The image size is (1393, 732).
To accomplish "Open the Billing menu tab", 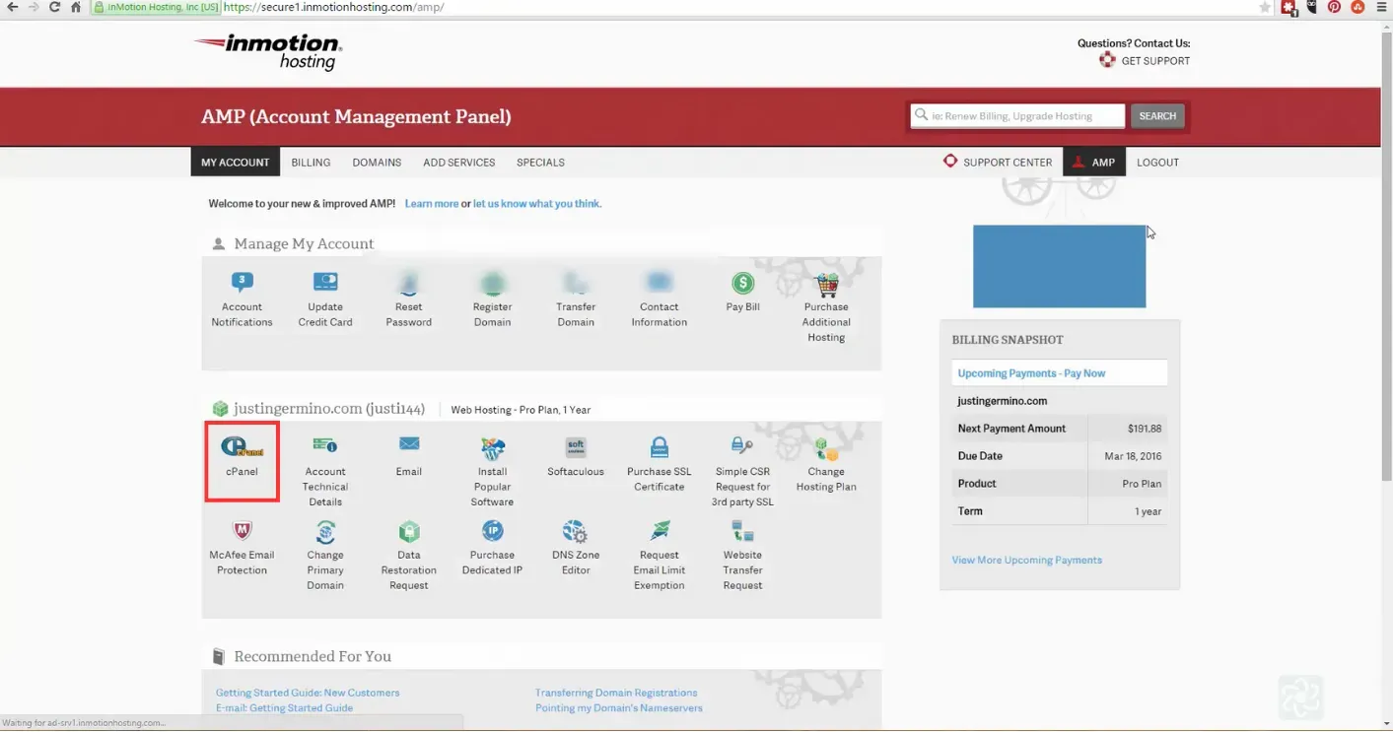I will click(x=311, y=163).
